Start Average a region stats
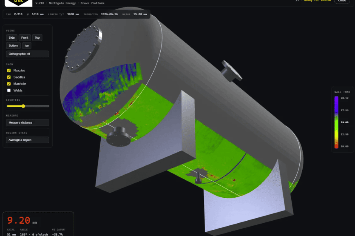Image resolution: width=355 pixels, height=236 pixels. click(28, 140)
